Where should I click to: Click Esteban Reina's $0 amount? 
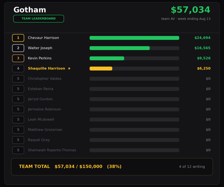pos(208,89)
